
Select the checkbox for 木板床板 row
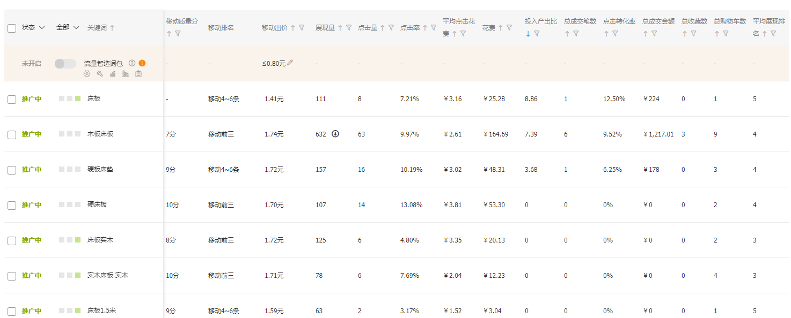12,134
